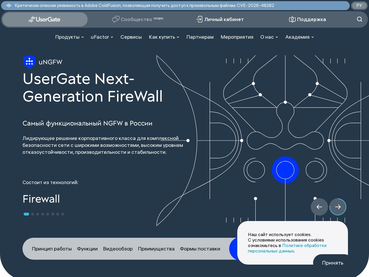Jump to Видеообзор section
This screenshot has width=369, height=277.
click(118, 249)
